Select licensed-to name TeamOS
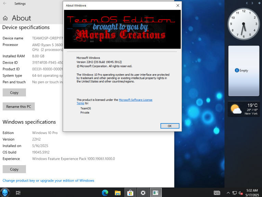 click(x=86, y=108)
